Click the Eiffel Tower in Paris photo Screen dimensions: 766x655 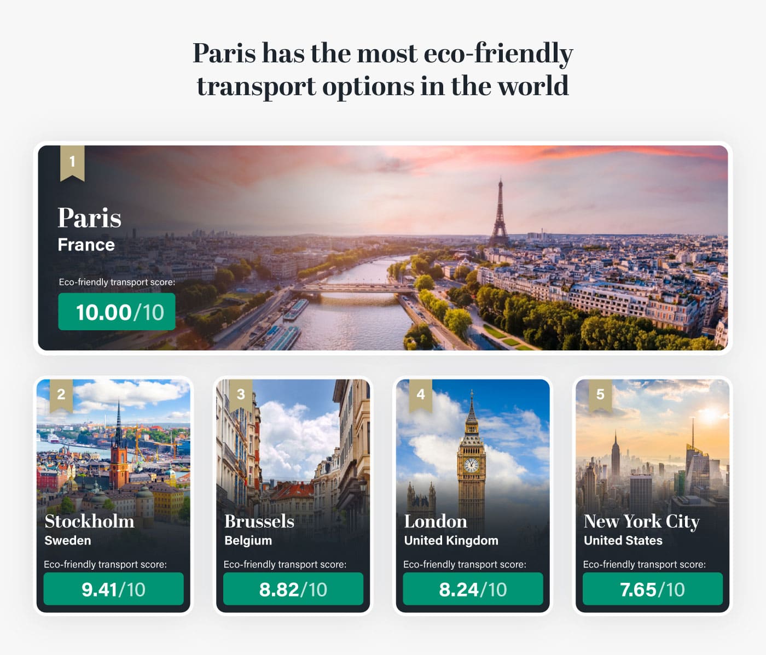499,216
